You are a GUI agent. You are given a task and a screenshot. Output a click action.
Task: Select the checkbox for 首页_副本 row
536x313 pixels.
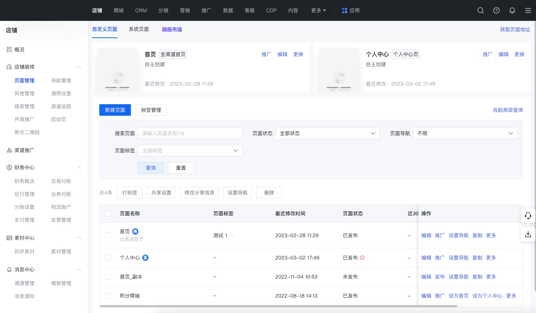click(108, 277)
